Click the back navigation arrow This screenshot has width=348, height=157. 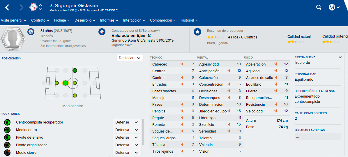point(7,8)
